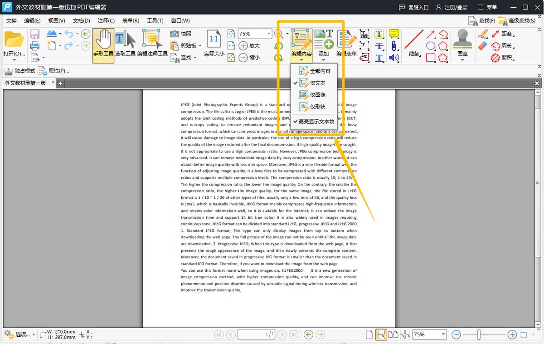Open the 注释(C) menu
Viewport: 544px width, 344px height.
(106, 21)
